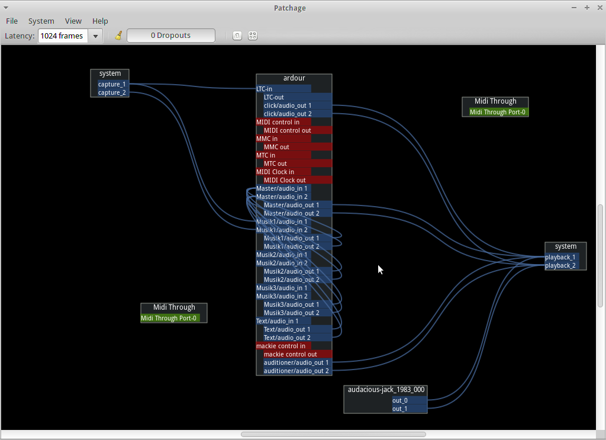The width and height of the screenshot is (606, 440).
Task: Click the ardour module title
Action: pos(294,78)
